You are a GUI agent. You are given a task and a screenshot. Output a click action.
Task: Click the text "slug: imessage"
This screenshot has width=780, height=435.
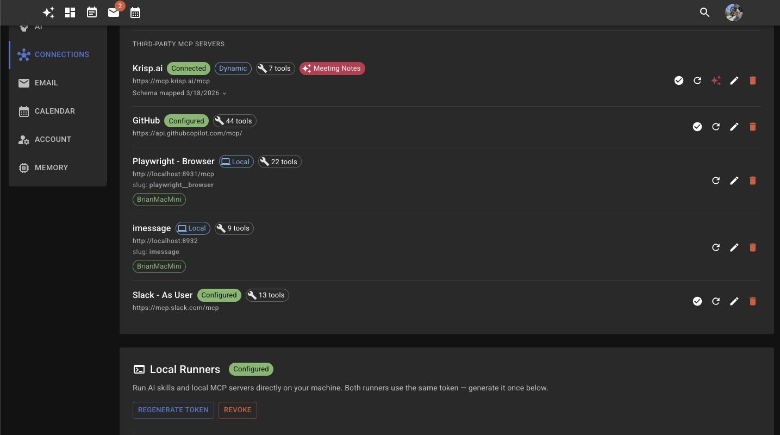click(x=156, y=252)
